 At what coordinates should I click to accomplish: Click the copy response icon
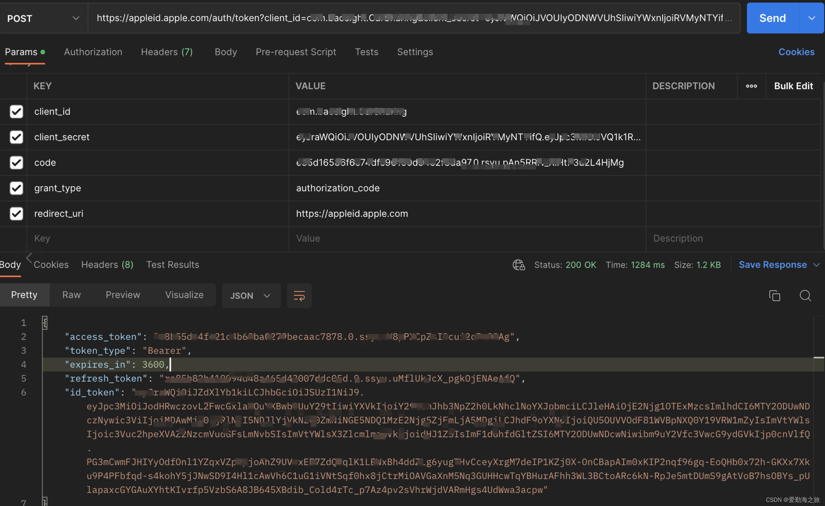pos(774,296)
